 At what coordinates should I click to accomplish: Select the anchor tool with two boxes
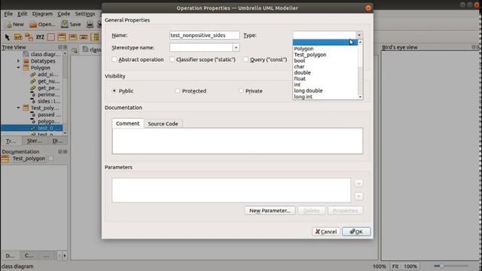point(29,37)
